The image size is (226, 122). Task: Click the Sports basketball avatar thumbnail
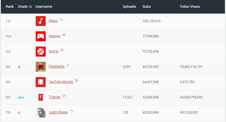click(41, 52)
